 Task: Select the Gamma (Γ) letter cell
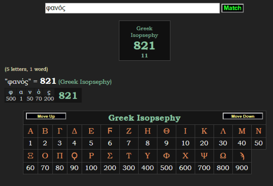pos(60,131)
